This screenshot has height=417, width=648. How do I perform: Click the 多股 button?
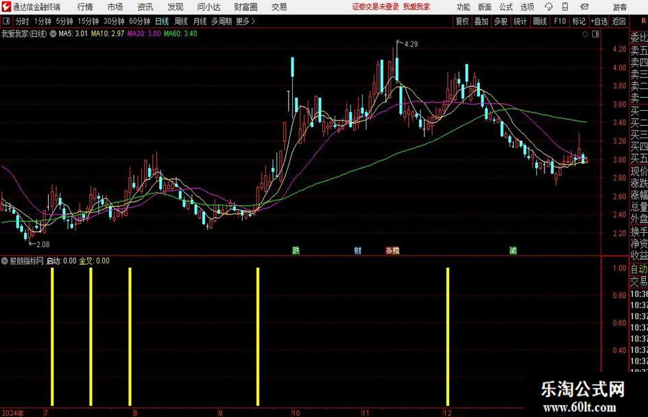pos(501,21)
